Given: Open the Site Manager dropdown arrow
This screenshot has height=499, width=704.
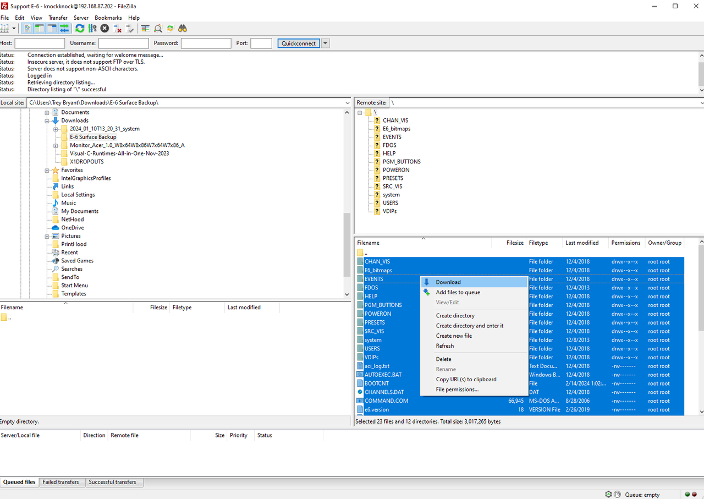Looking at the screenshot, I should [14, 28].
